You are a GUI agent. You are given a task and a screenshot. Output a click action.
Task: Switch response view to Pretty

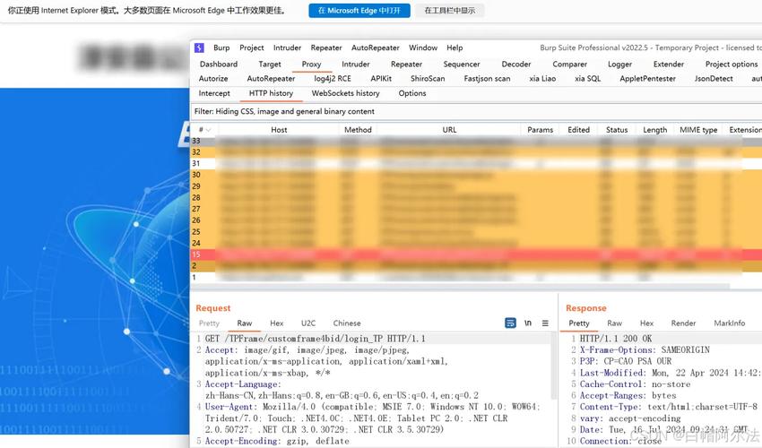tap(579, 323)
